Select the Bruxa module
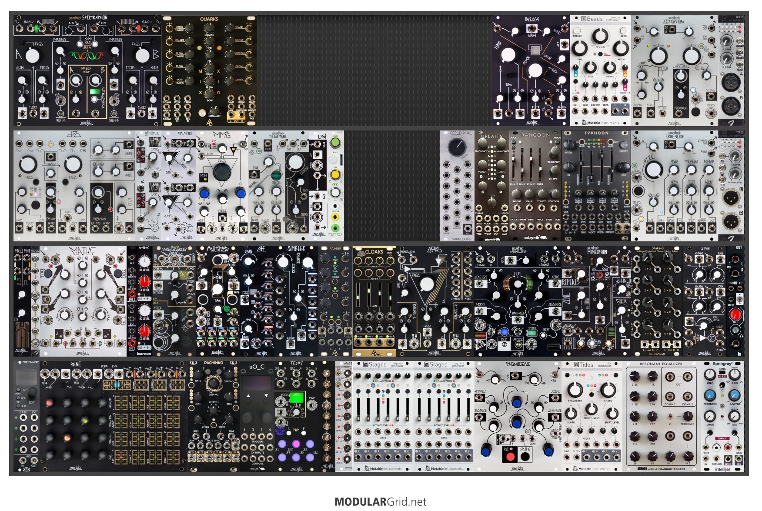Screen dimensions: 762x511 531,71
